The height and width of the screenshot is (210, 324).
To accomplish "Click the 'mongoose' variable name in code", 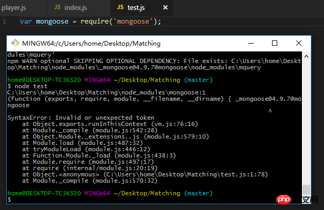I will tap(53, 22).
